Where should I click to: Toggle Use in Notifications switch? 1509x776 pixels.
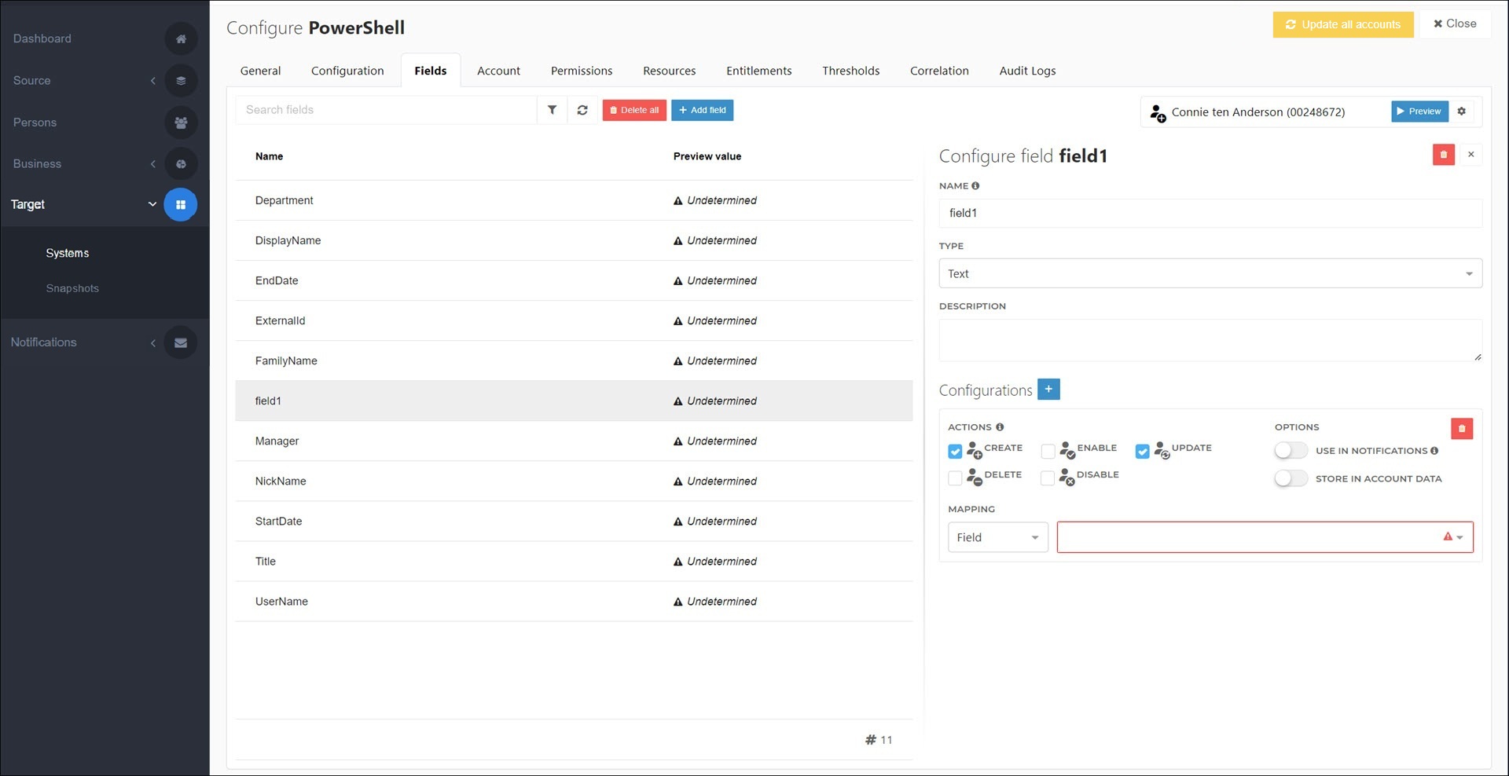click(1291, 451)
